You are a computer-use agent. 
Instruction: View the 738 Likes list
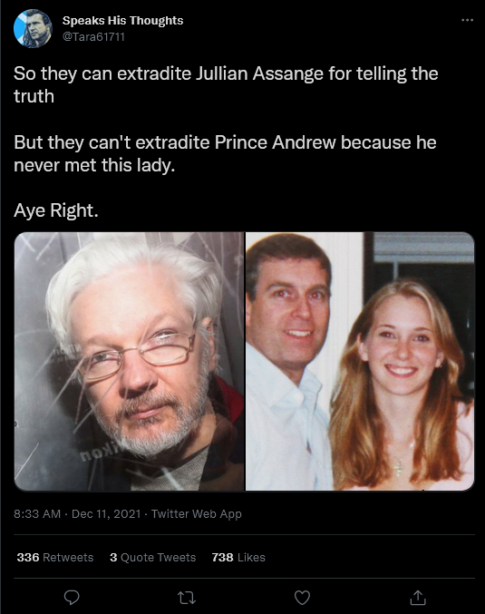pos(238,557)
